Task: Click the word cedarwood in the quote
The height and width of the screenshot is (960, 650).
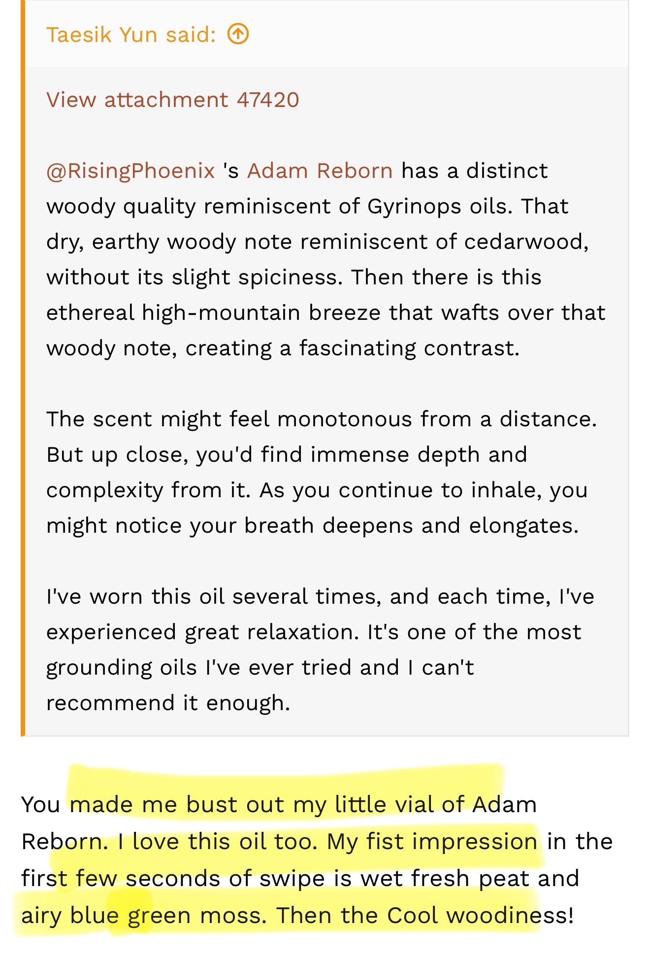Action: pyautogui.click(x=526, y=241)
